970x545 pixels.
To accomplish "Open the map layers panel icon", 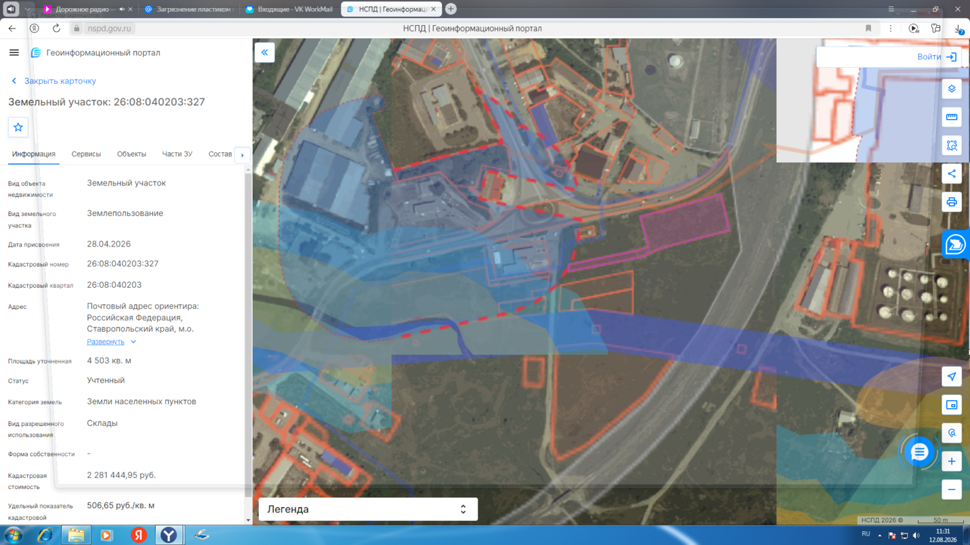I will coord(952,89).
